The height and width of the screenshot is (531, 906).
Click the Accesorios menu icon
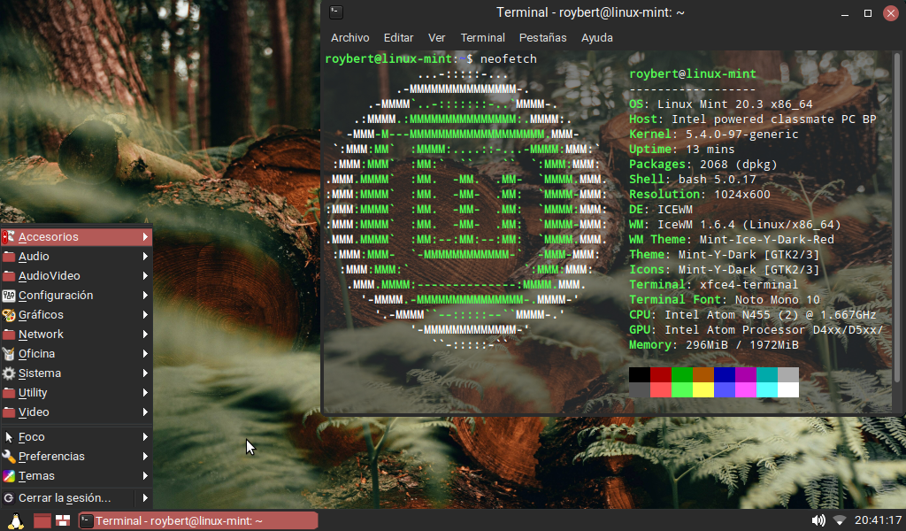click(x=9, y=237)
